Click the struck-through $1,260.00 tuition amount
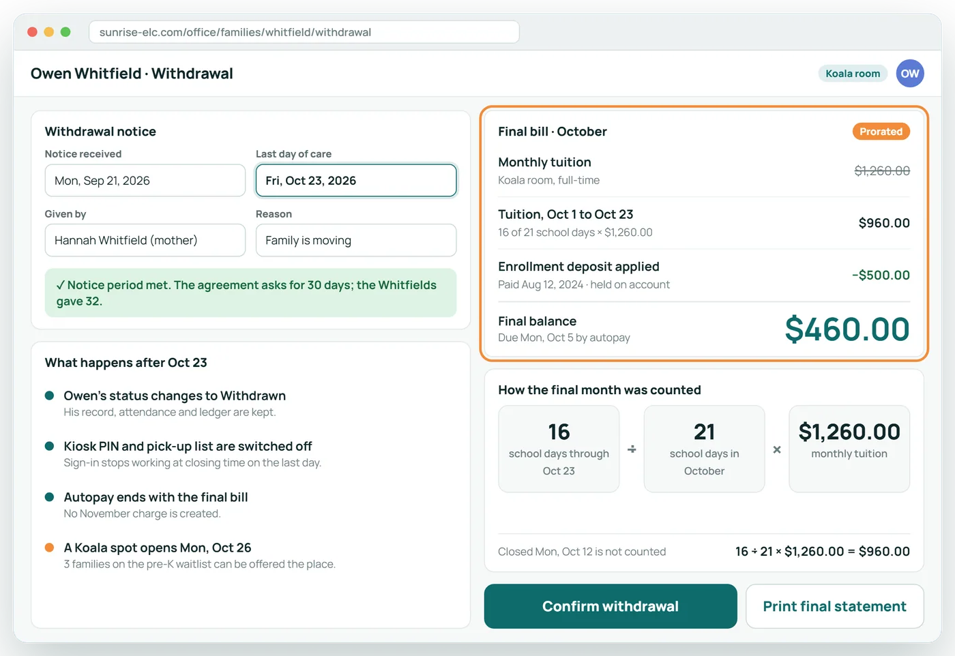Image resolution: width=955 pixels, height=656 pixels. click(x=882, y=170)
